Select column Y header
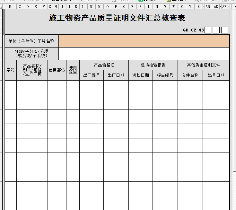The height and width of the screenshot is (210, 236). pyautogui.click(x=190, y=6)
